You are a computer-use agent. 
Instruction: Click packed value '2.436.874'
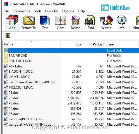pos(97,98)
